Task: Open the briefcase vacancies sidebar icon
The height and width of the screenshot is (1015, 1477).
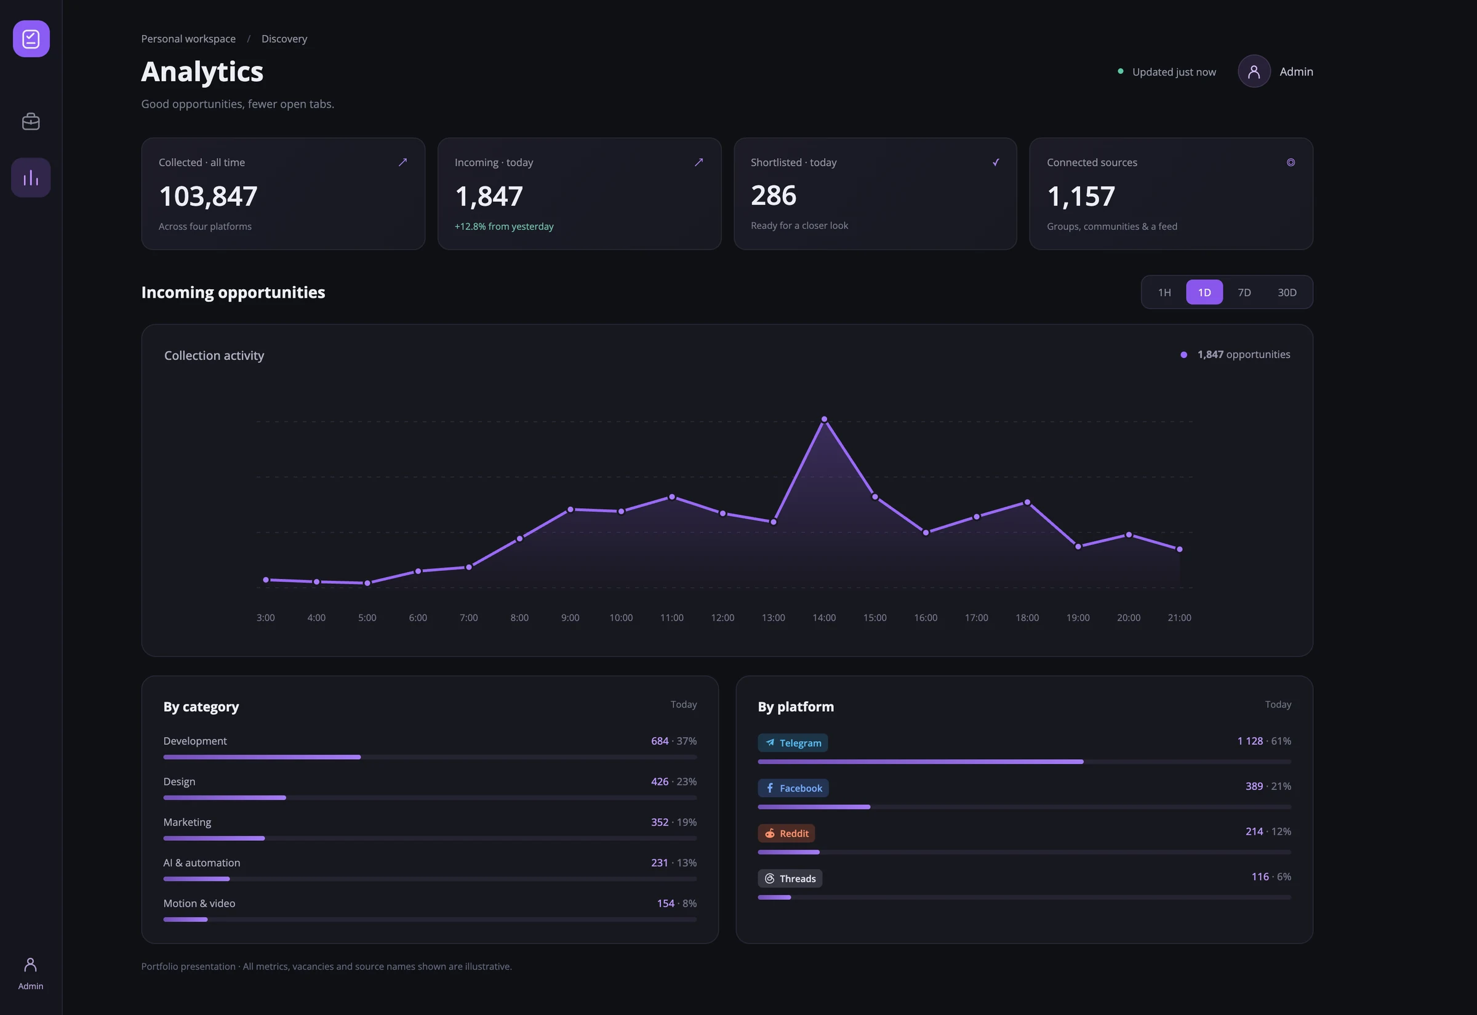Action: 31,121
